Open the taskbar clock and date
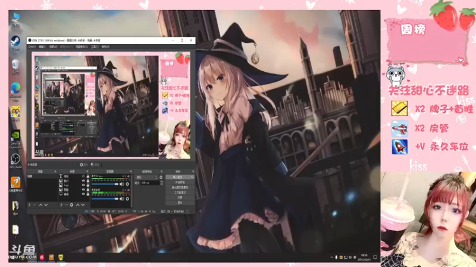 pos(364,258)
